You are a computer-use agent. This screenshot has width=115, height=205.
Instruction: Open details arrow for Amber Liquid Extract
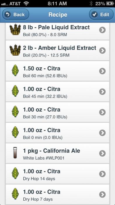click(102, 51)
